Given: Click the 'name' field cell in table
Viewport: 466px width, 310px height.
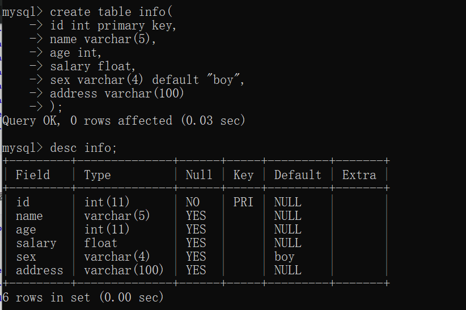Looking at the screenshot, I should tap(29, 216).
